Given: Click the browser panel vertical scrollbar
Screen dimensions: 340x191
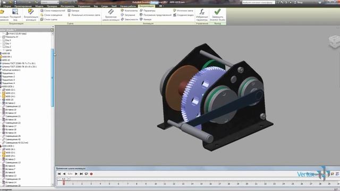Looking at the screenshot, I should (52, 78).
